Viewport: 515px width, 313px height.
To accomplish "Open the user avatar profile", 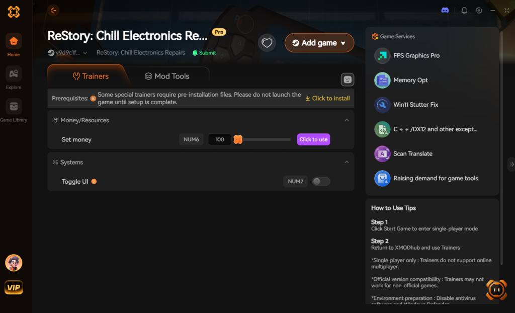I will click(14, 263).
